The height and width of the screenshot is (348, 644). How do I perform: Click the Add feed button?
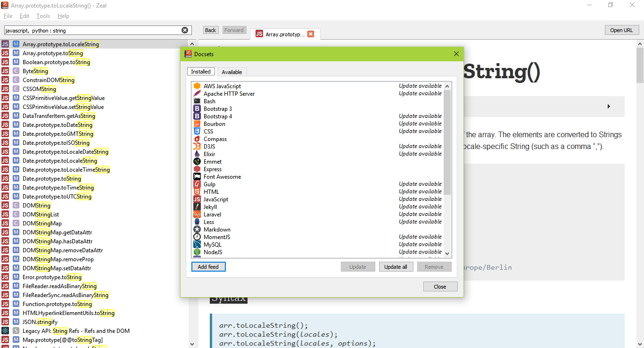[x=208, y=267]
